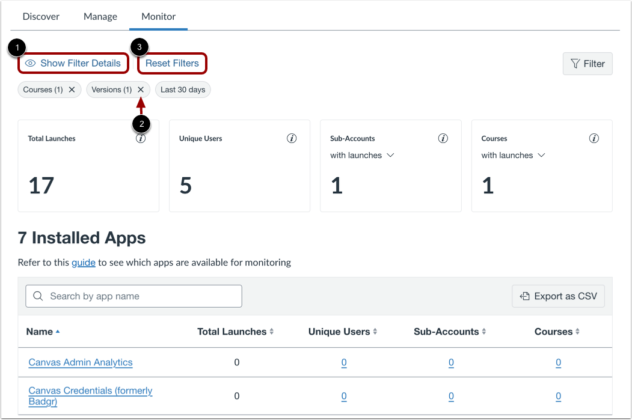Click Courses value for Canvas Credentials

[558, 396]
